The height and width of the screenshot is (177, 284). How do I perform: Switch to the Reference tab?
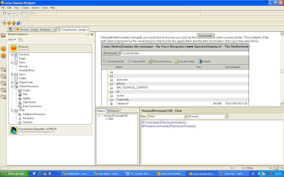coord(114,111)
